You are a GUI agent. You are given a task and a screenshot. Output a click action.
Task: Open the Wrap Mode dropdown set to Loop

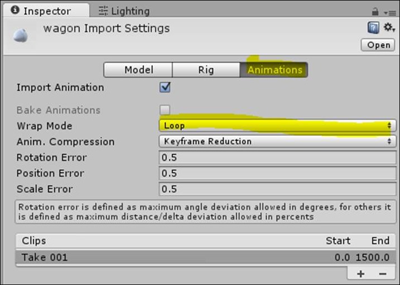[277, 125]
